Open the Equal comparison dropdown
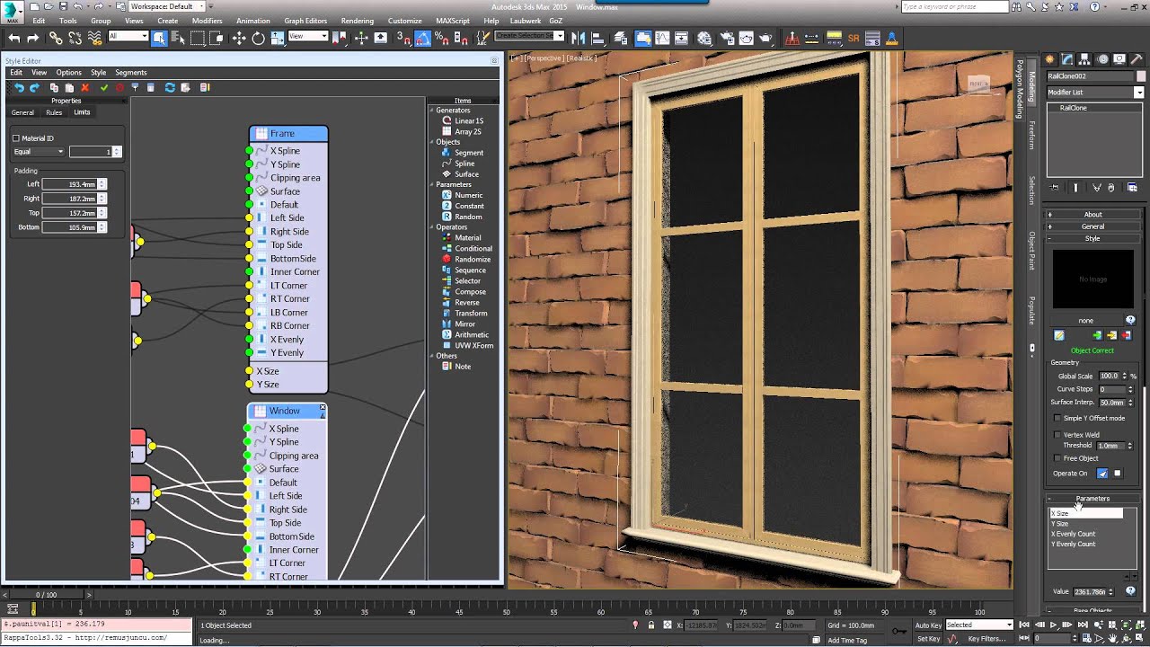 coord(39,152)
